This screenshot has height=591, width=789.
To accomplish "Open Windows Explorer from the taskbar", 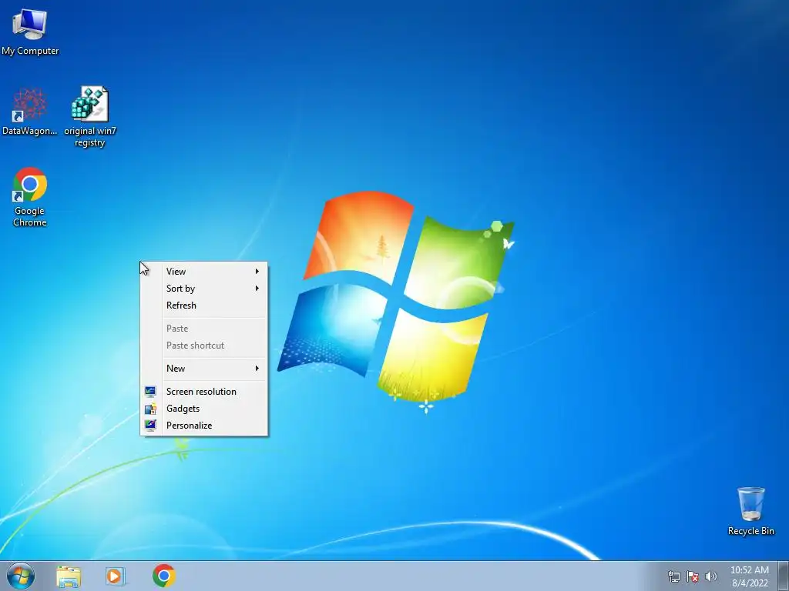I will 69,576.
